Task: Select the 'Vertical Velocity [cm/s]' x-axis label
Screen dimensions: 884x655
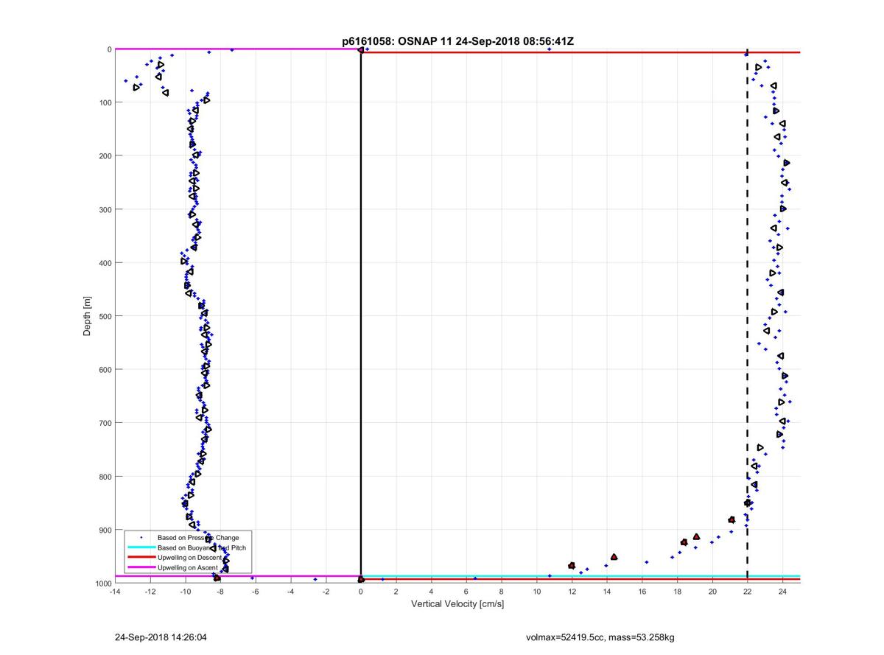Action: coord(457,604)
